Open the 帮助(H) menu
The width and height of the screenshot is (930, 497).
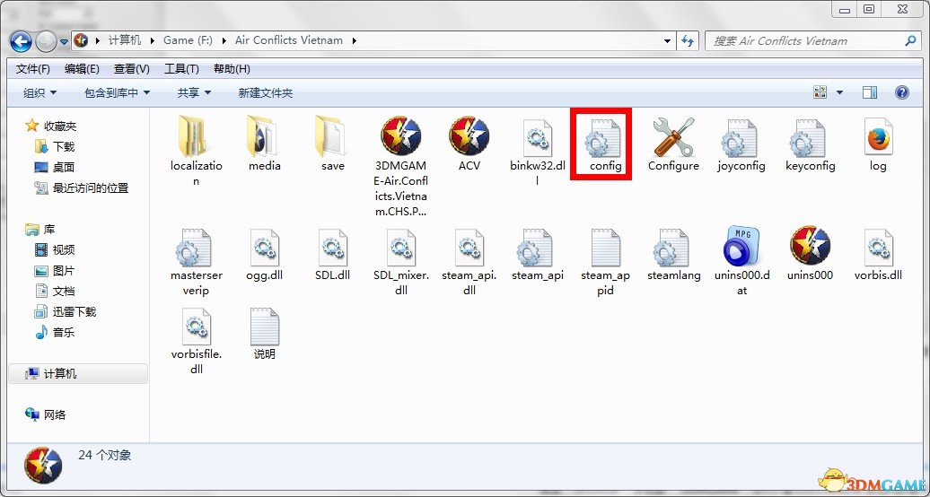tap(232, 69)
